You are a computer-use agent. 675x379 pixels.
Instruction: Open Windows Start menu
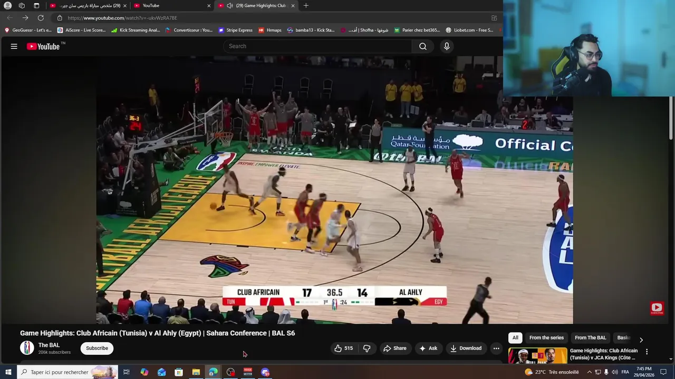pos(8,372)
